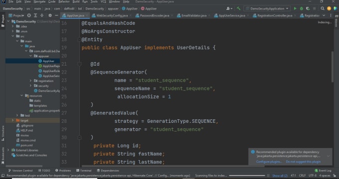Fold the class at line 18 gutter marker

coord(79,39)
